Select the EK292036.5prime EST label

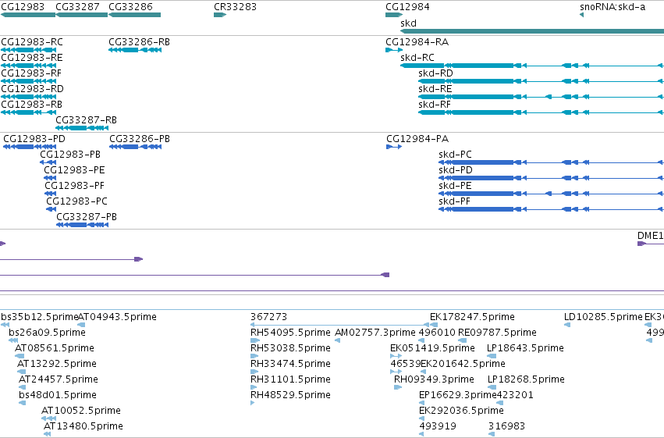click(461, 411)
